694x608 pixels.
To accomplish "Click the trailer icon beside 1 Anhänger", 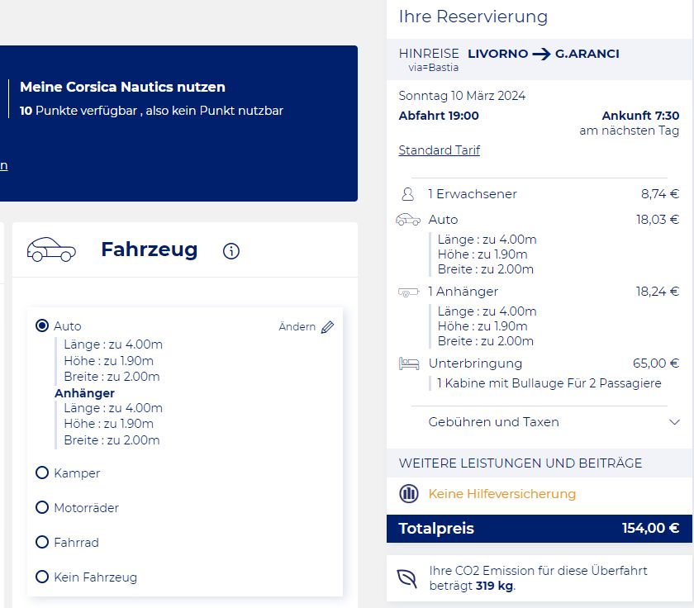I will point(408,292).
